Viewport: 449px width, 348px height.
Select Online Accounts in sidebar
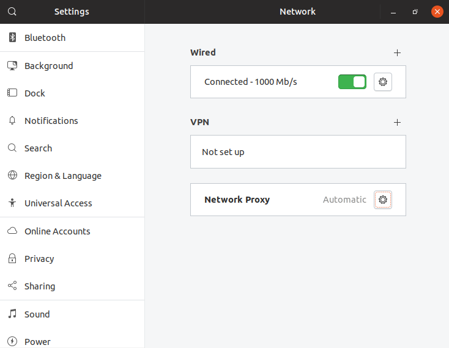[x=72, y=231]
